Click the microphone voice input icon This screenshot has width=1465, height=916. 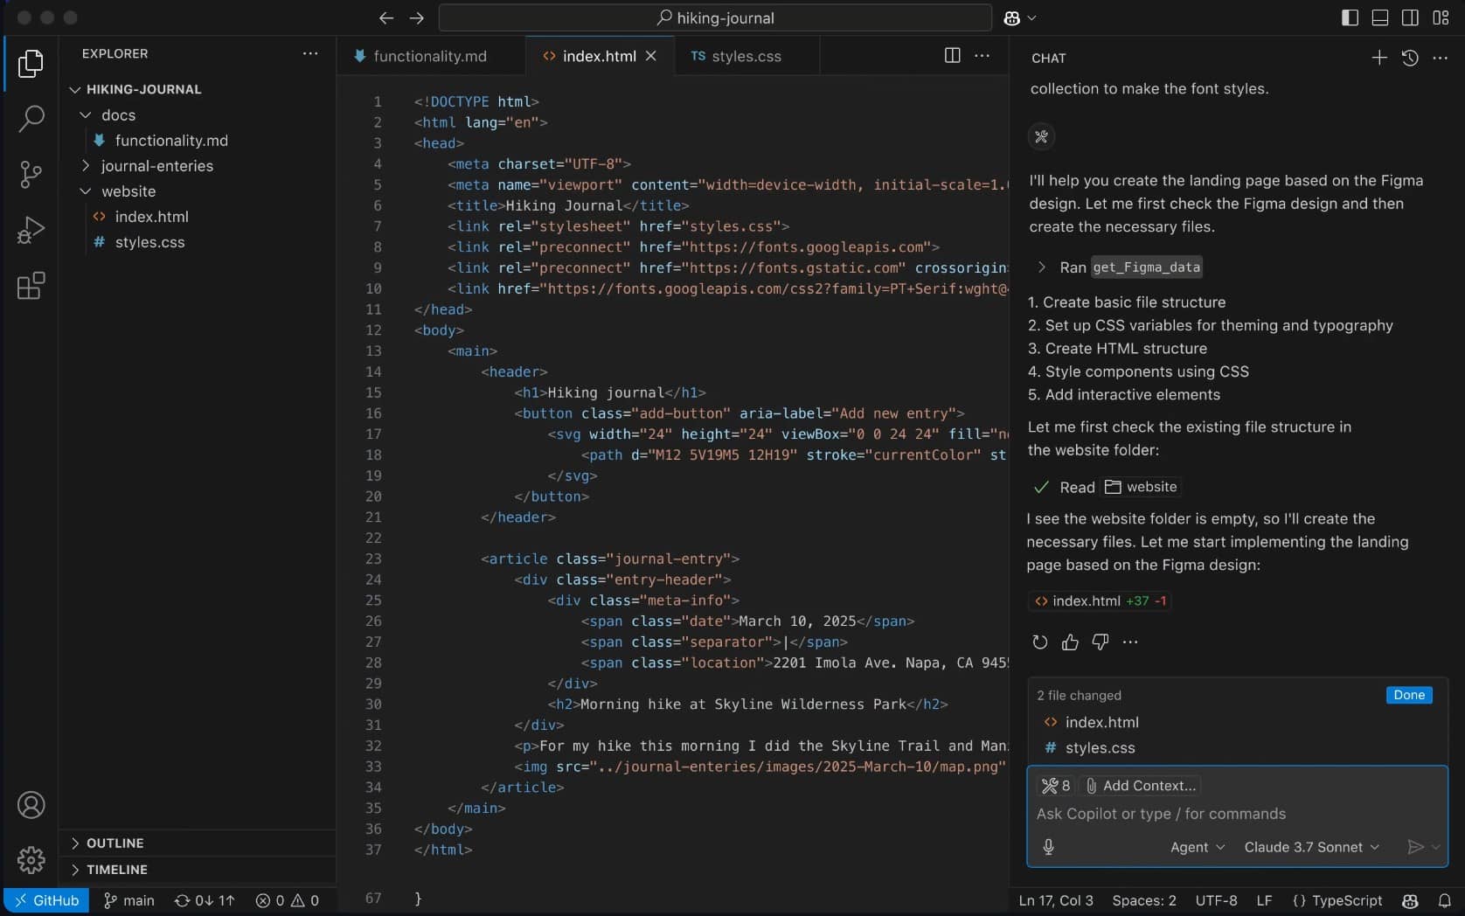tap(1049, 847)
